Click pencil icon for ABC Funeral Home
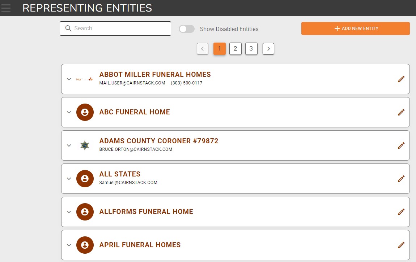This screenshot has width=416, height=262. 401,112
